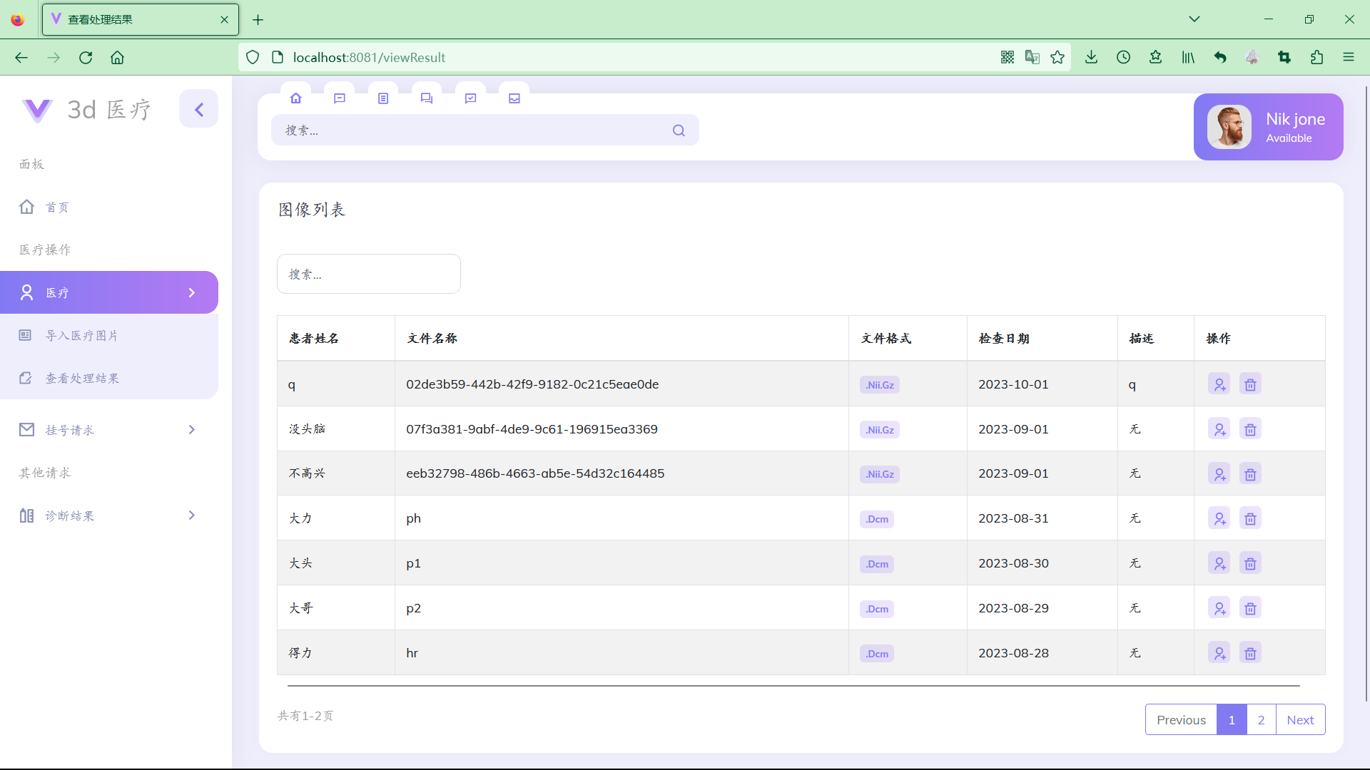
Task: Assign user icon for row 02de3b59 file
Action: (1219, 384)
